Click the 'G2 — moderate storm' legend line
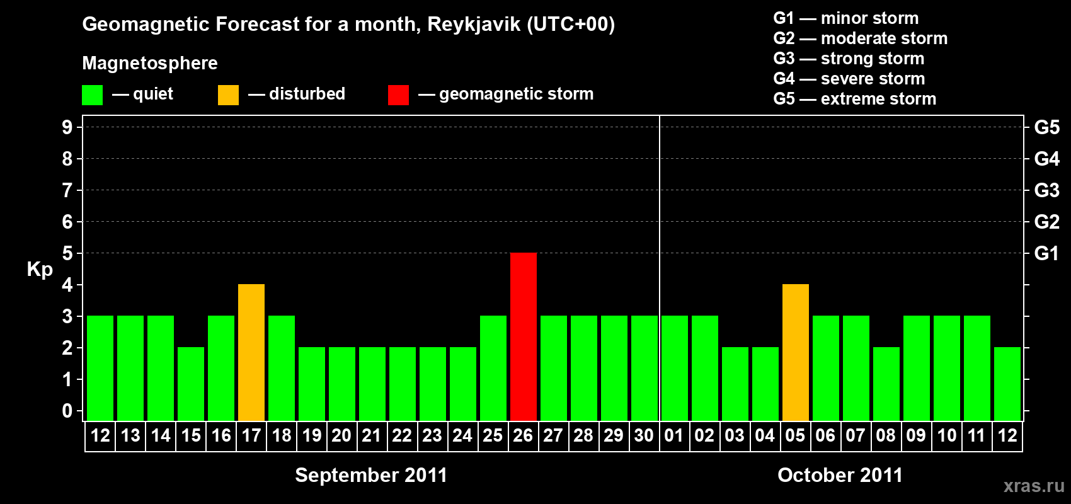Viewport: 1071px width, 504px height. pos(861,38)
